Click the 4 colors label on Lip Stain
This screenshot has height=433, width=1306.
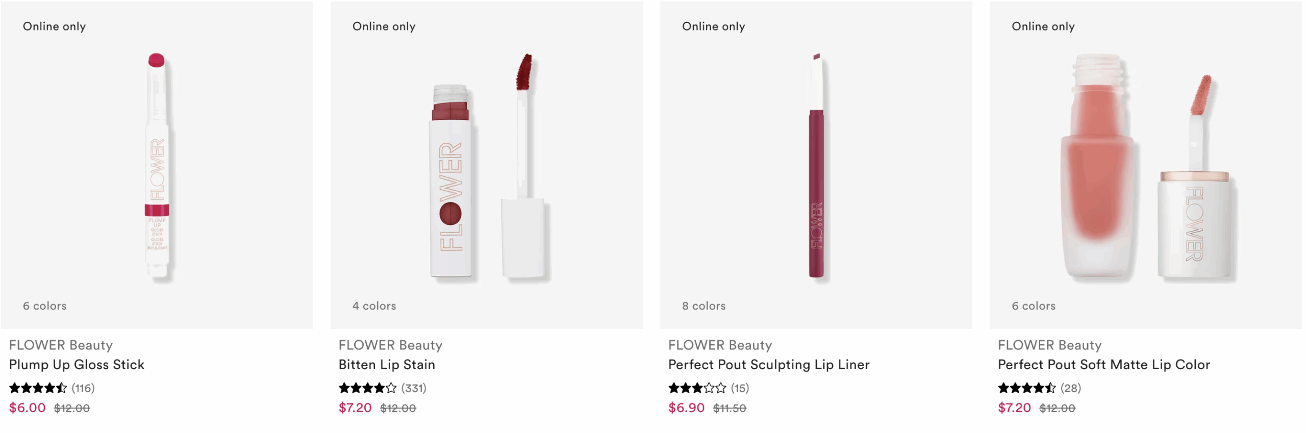click(x=374, y=306)
